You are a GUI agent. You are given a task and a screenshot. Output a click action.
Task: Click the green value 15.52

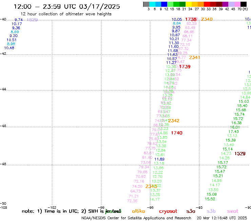(210, 199)
